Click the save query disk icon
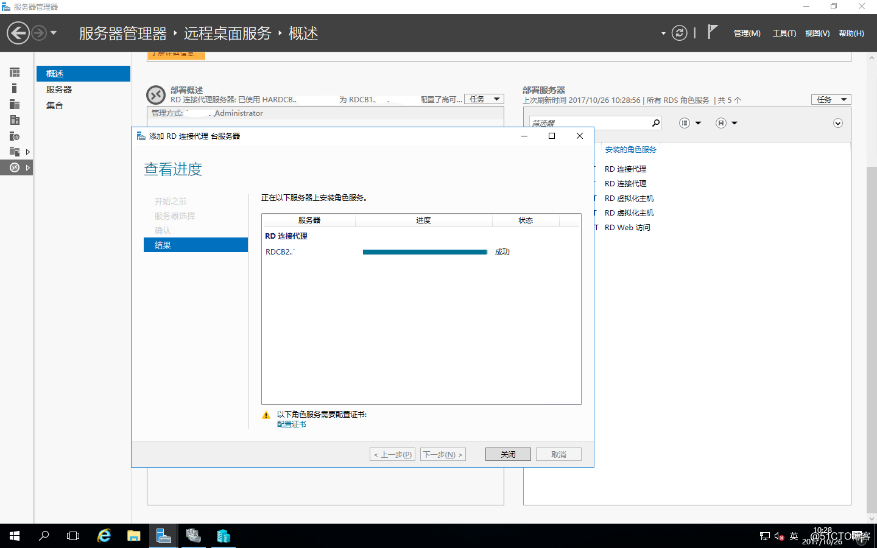 pyautogui.click(x=721, y=123)
